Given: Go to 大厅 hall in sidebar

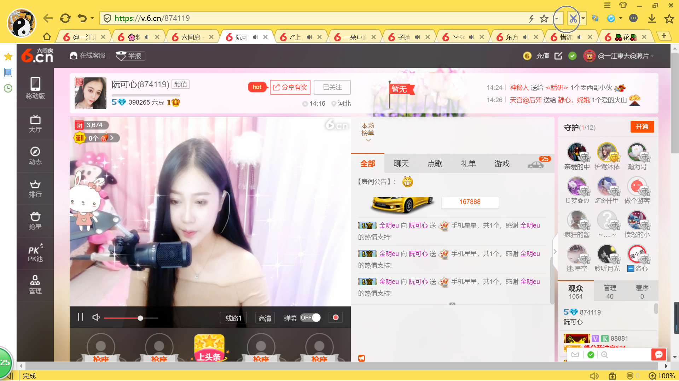Looking at the screenshot, I should coord(35,124).
